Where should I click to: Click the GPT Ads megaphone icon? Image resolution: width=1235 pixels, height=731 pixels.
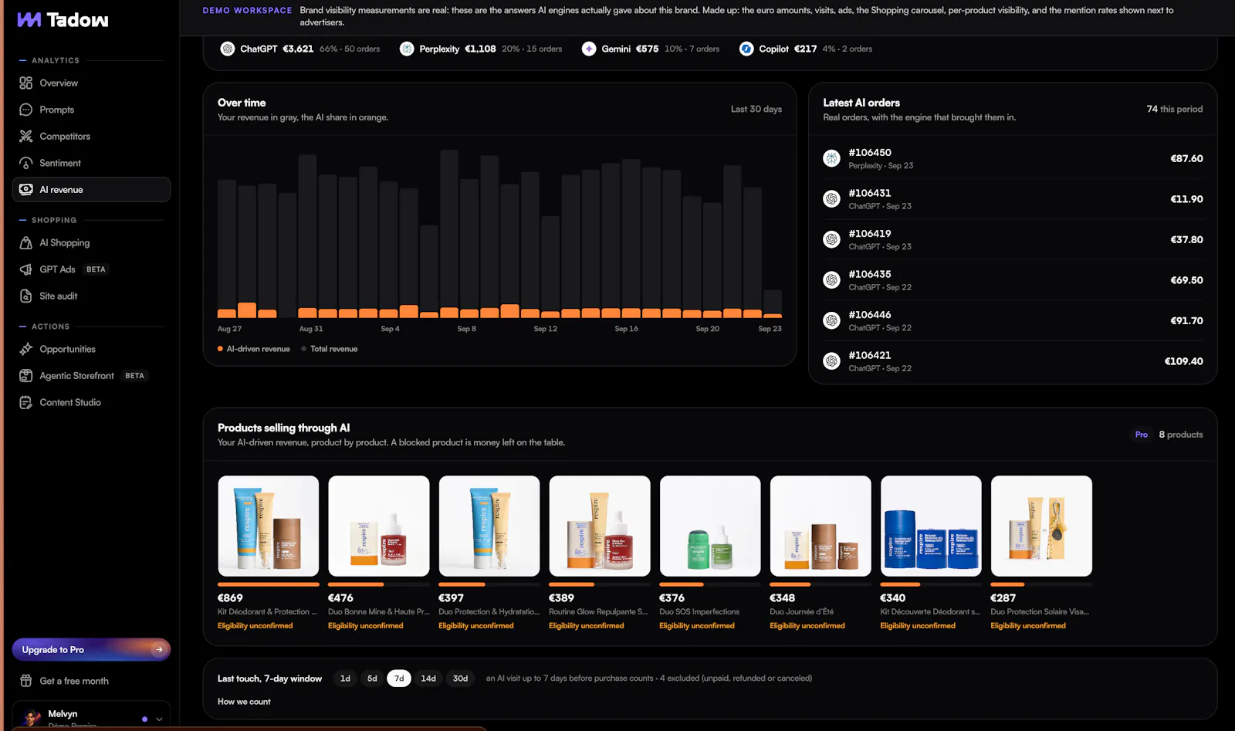point(25,269)
